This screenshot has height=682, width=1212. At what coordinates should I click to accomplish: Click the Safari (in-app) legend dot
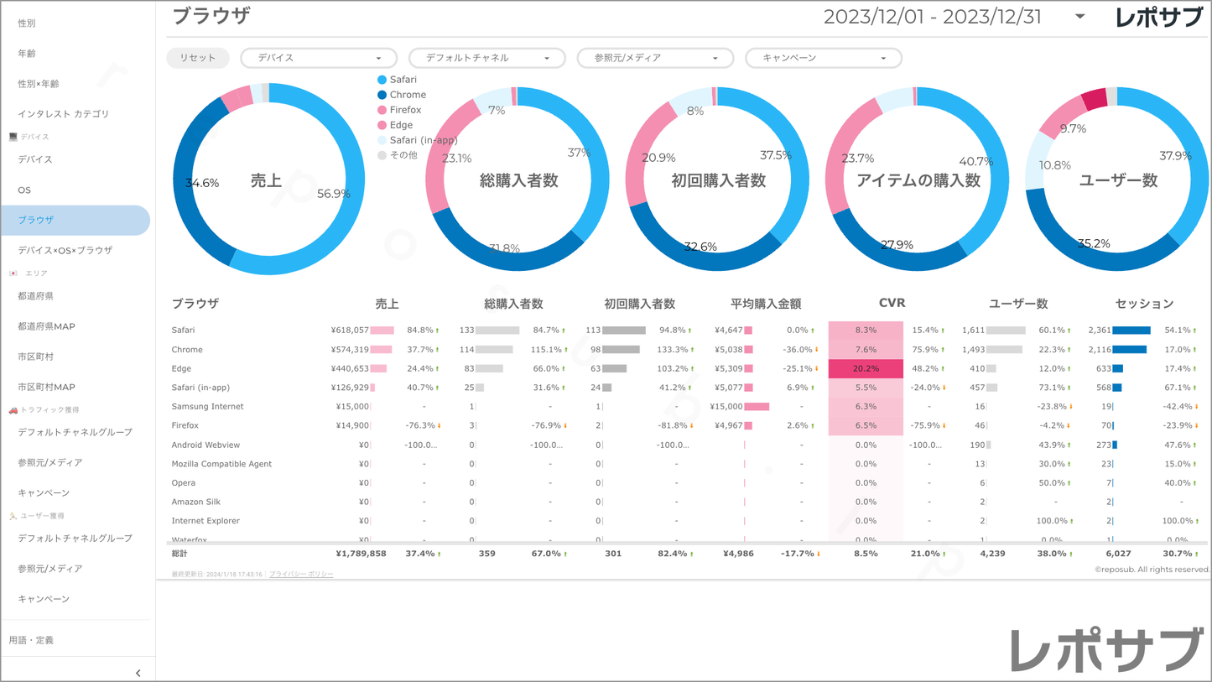(x=382, y=140)
